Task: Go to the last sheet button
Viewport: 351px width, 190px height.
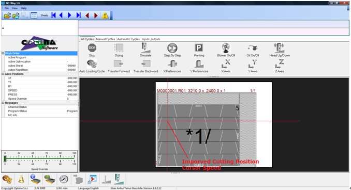Action: (78, 15)
